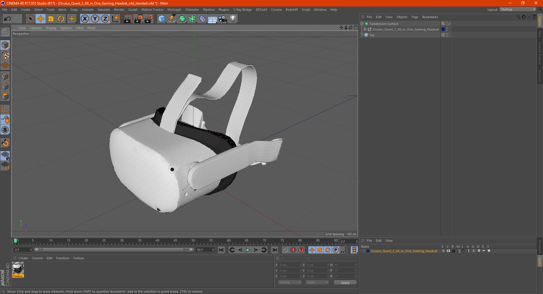Toggle X axis lock
This screenshot has height=294, width=543.
(85, 19)
